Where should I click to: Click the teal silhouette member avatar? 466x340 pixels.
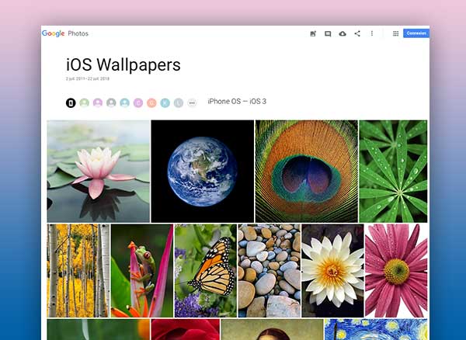tap(125, 103)
